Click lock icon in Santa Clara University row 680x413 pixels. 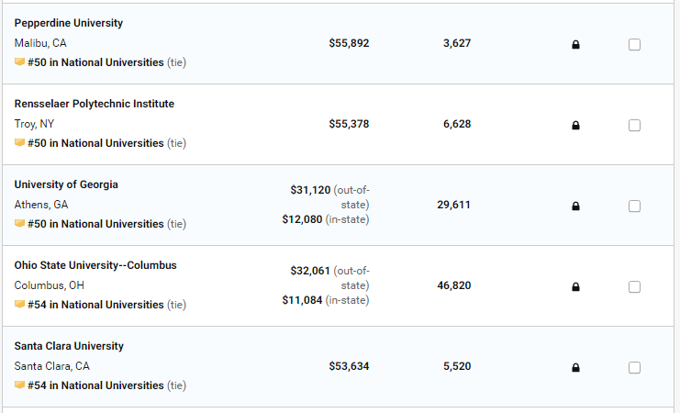(576, 368)
